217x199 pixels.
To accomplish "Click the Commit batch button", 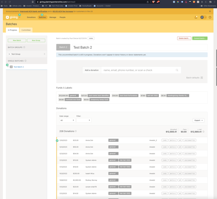I will (x=200, y=38).
